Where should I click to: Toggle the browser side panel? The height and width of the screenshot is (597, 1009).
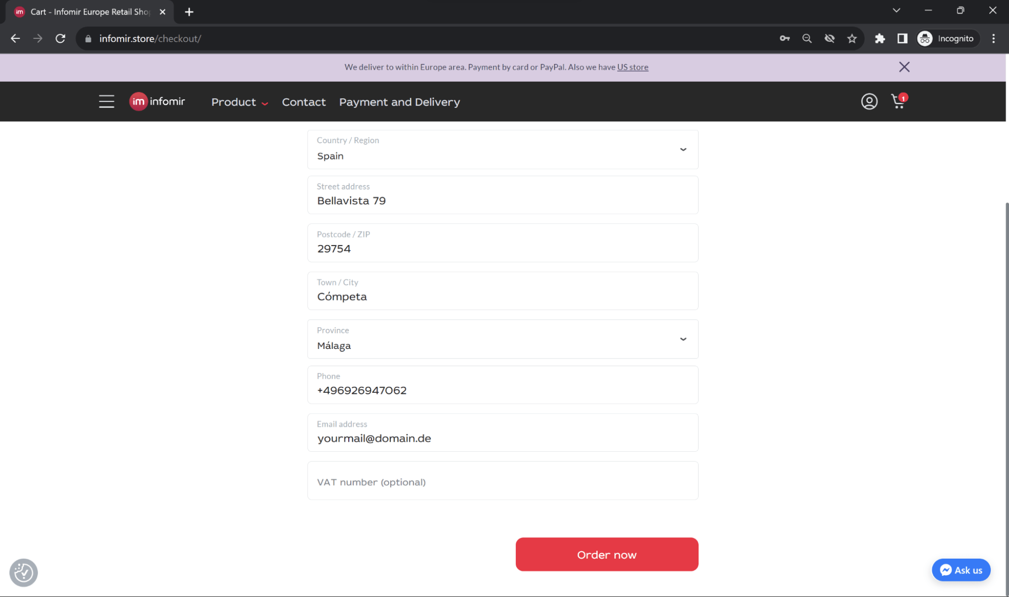coord(902,38)
